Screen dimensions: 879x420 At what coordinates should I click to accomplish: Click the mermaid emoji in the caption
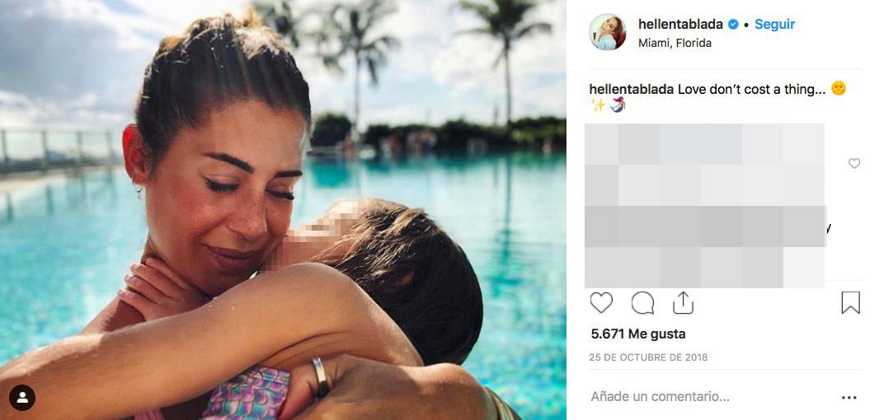618,105
